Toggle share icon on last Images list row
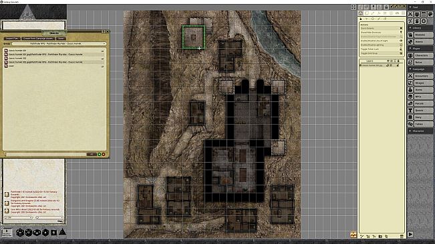 pos(102,67)
